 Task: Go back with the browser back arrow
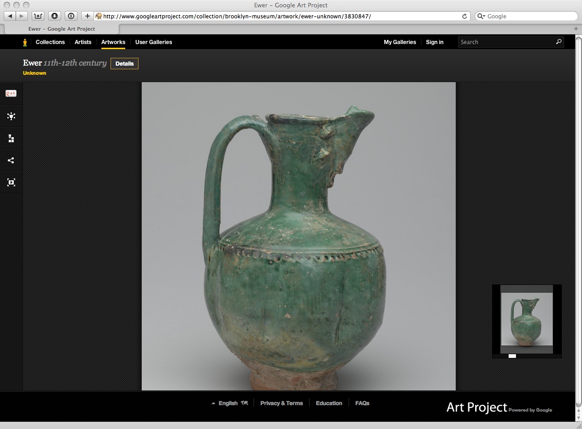(x=10, y=16)
